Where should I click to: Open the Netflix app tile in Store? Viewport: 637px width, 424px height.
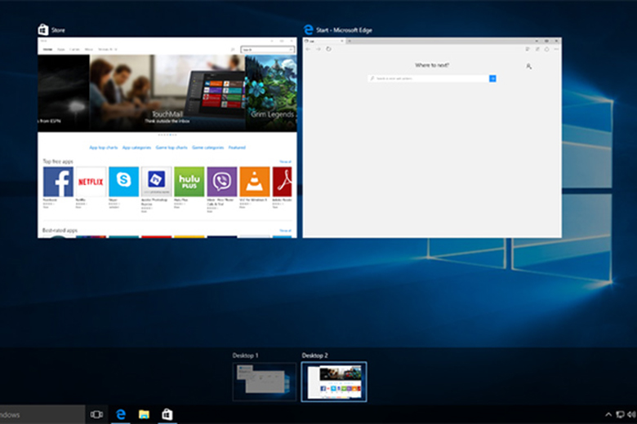pyautogui.click(x=91, y=182)
